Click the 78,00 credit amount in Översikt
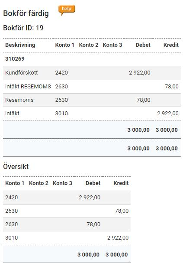 coord(122,211)
